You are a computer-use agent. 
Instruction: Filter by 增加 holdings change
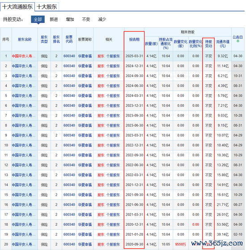coord(70,19)
